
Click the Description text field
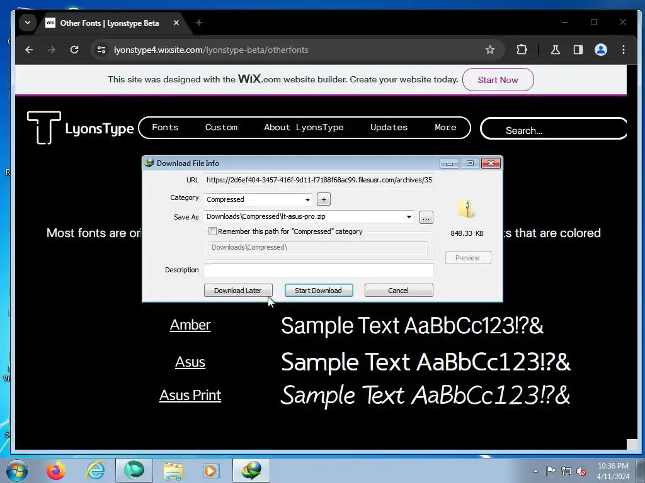319,270
